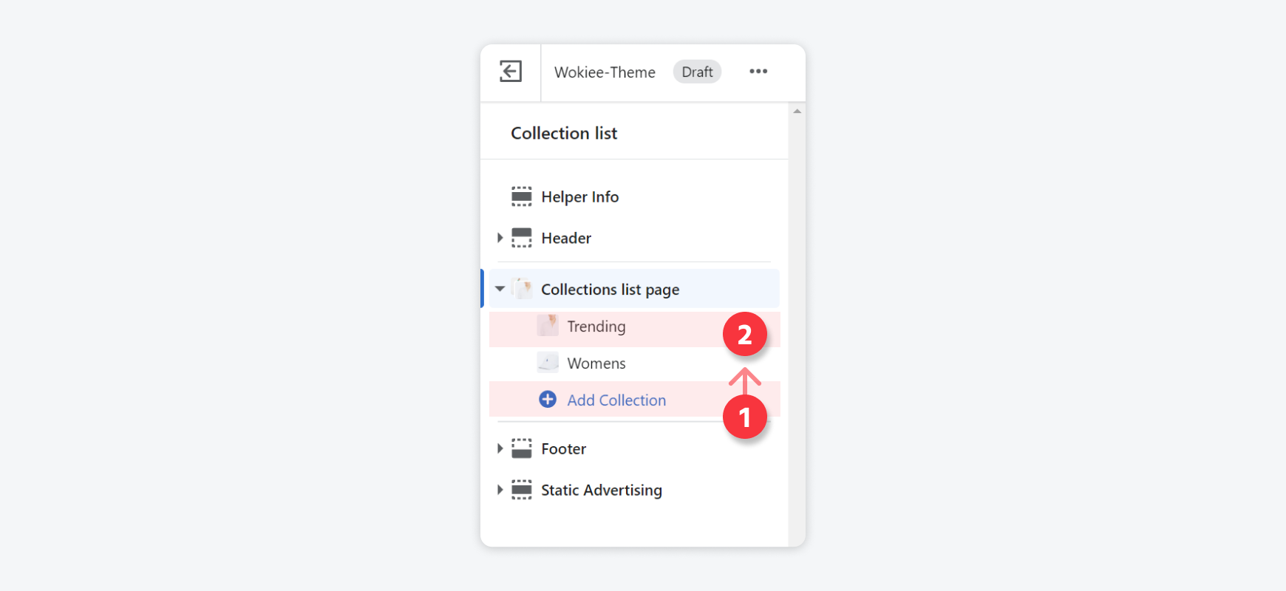Click the Draft status badge
This screenshot has width=1286, height=591.
pyautogui.click(x=697, y=72)
